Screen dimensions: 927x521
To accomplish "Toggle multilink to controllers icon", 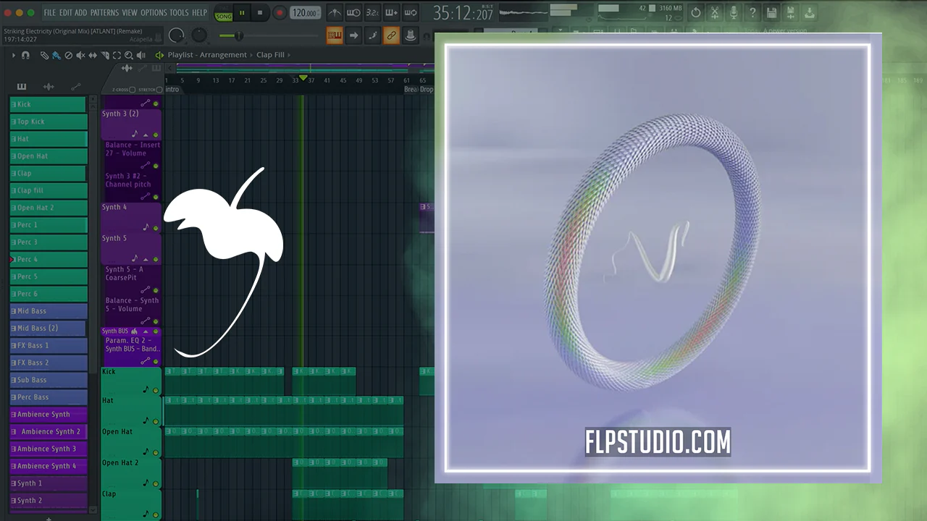I will click(410, 35).
